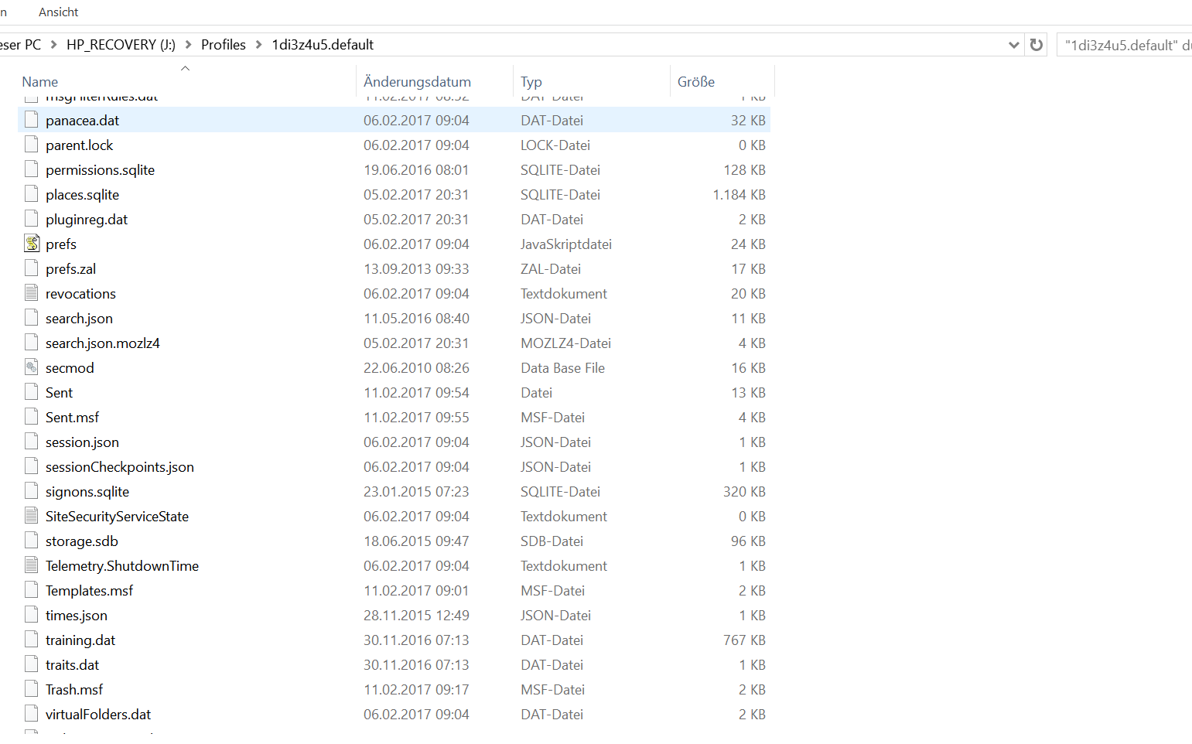Select the parent.lock file icon
1192x744 pixels.
click(31, 145)
